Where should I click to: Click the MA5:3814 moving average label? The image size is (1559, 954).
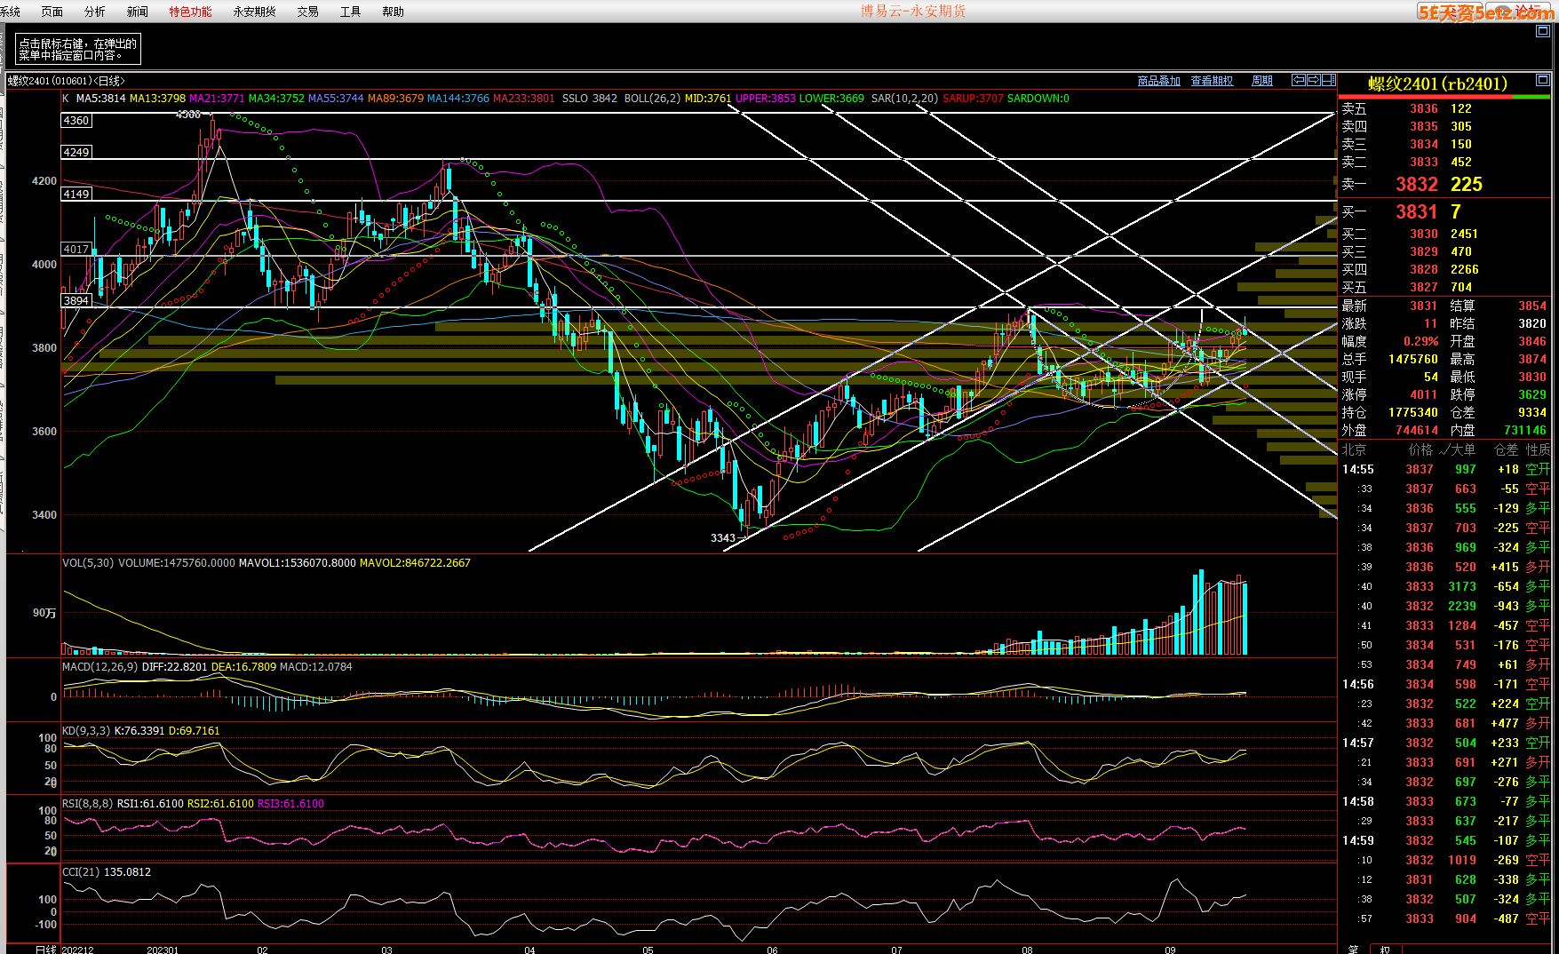(x=100, y=99)
